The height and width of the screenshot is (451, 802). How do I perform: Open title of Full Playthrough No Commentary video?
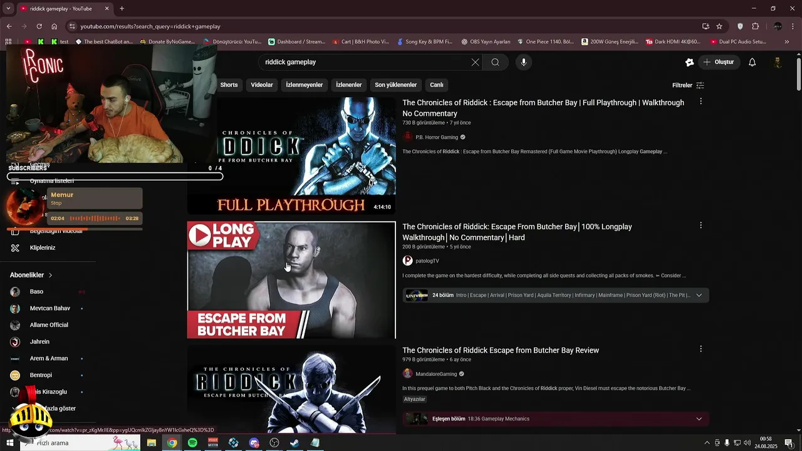click(x=543, y=108)
